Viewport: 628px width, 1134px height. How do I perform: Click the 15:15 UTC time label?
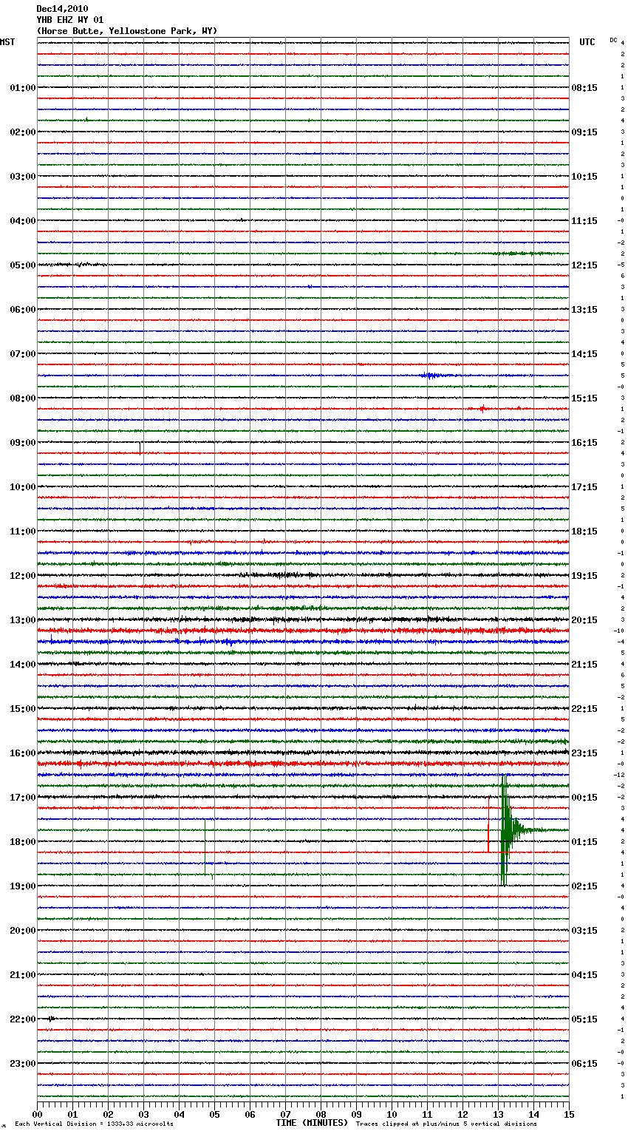tap(584, 398)
